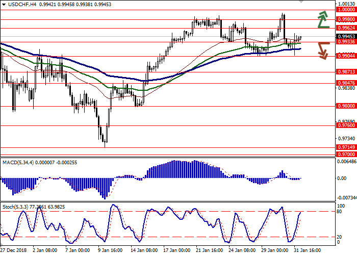
Task: Click the 7 Jan 00:00 time label
Action: (78, 250)
